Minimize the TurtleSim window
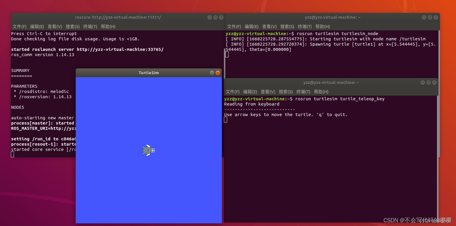 tap(212, 73)
